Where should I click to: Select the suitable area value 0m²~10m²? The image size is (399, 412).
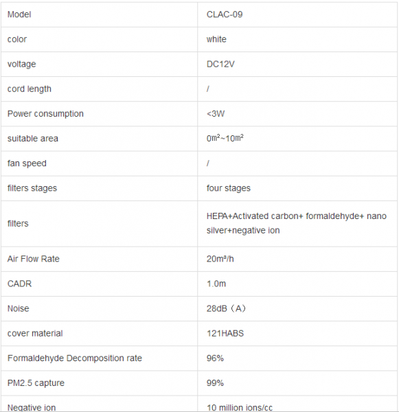pos(225,138)
